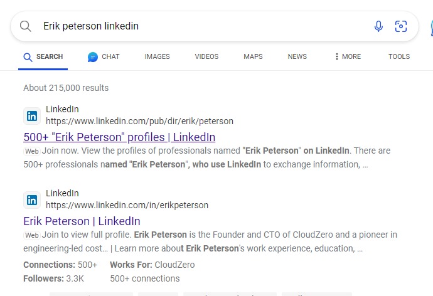
Task: Click 'About 215,000 results' text
Action: tap(66, 88)
